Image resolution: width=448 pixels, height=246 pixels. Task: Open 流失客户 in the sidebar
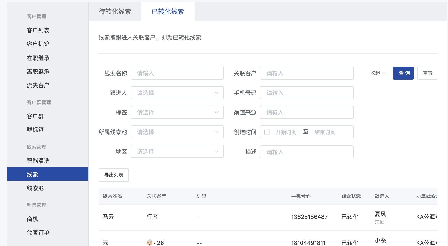tap(38, 85)
